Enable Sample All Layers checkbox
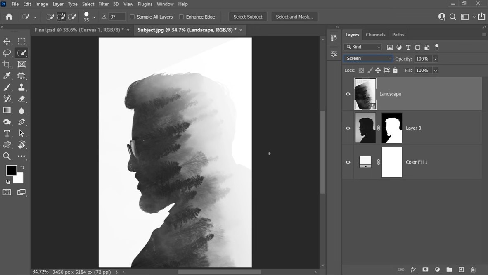 (132, 17)
